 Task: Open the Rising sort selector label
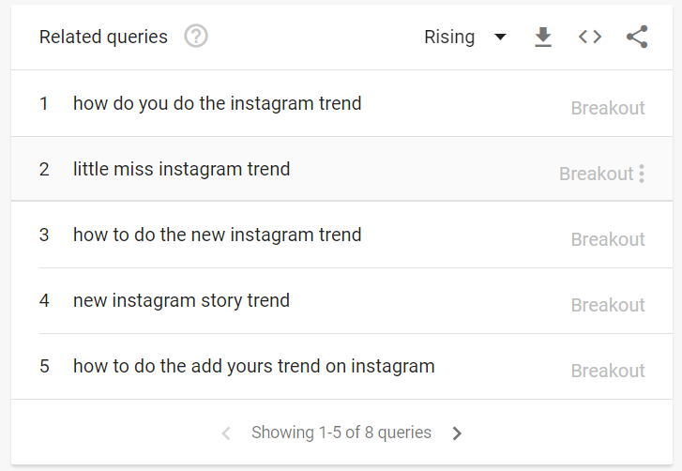pos(449,37)
